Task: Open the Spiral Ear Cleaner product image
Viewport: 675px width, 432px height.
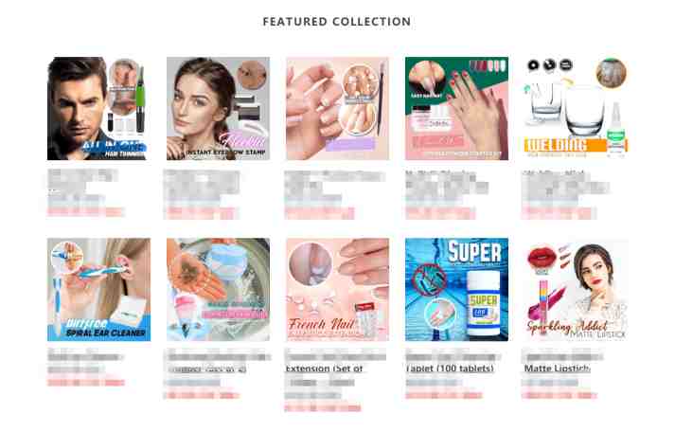Action: click(x=98, y=290)
